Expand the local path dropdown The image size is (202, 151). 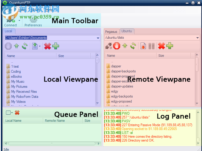pos(98,38)
